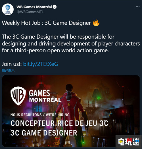This screenshot has height=149, width=142.
Task: Click the green light on the tower
Action: (99, 98)
